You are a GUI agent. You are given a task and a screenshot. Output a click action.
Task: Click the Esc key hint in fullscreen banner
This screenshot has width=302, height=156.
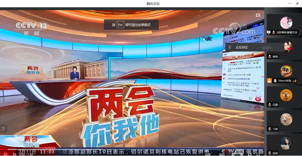(120, 25)
